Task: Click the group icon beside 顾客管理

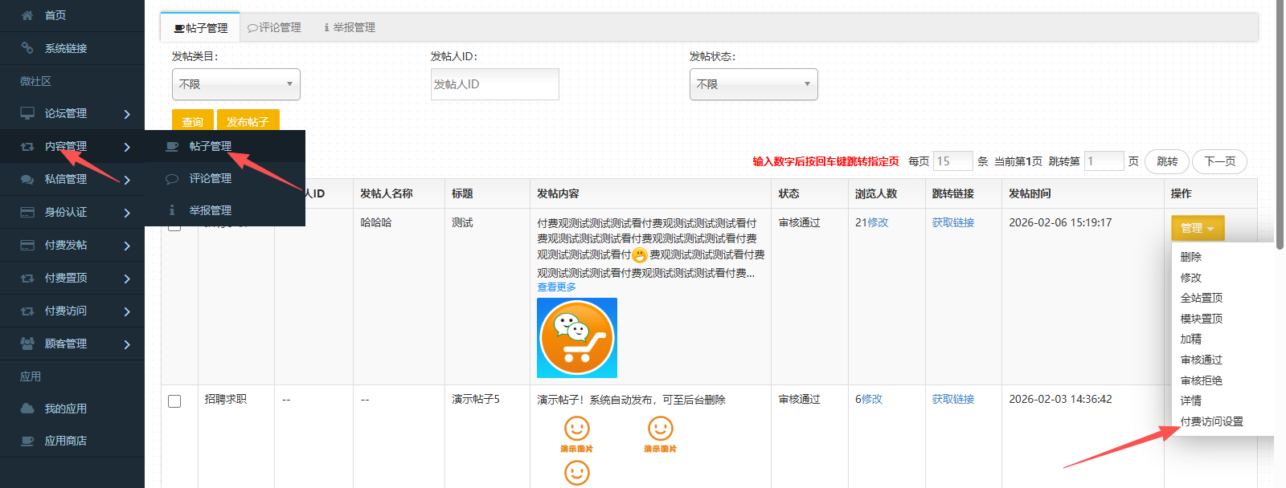Action: click(x=27, y=344)
